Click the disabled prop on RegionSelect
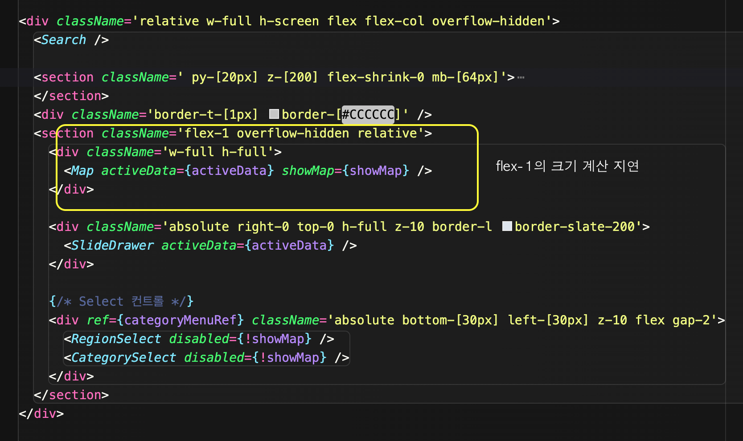This screenshot has width=743, height=441. [x=199, y=339]
